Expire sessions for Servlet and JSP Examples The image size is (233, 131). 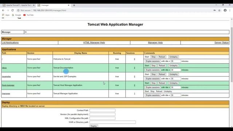(153, 79)
